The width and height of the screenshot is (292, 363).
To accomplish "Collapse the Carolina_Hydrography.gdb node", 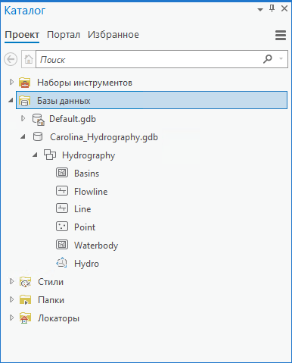I will click(23, 137).
